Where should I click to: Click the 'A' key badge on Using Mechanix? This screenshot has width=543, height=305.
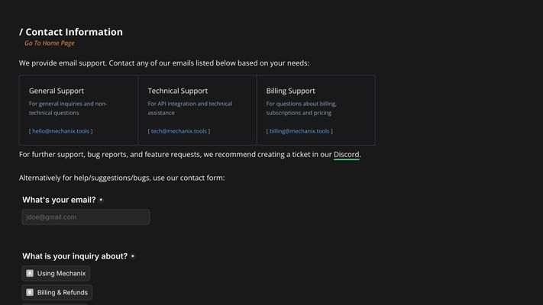(30, 273)
